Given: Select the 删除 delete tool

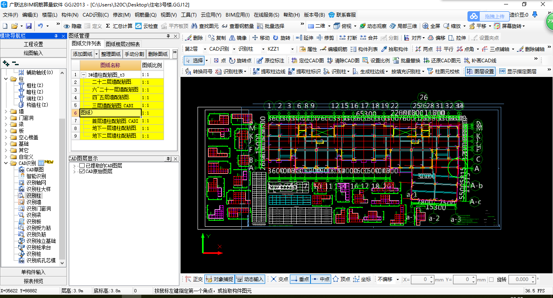Looking at the screenshot, I should tap(194, 38).
